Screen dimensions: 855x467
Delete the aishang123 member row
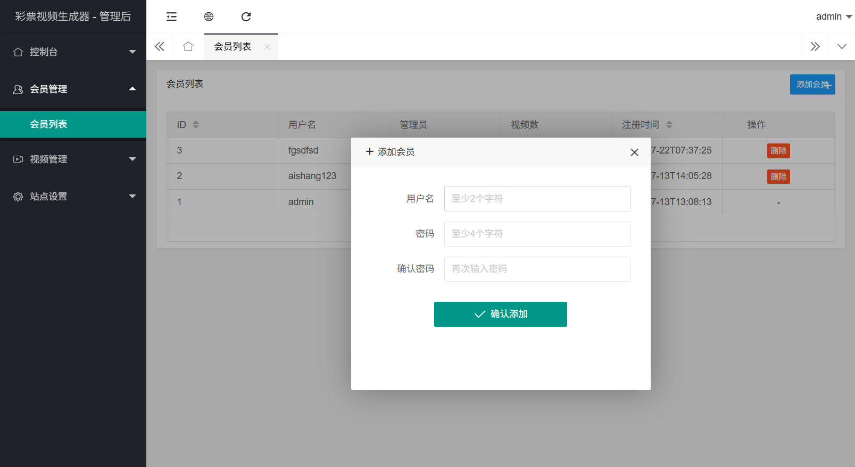tap(778, 176)
